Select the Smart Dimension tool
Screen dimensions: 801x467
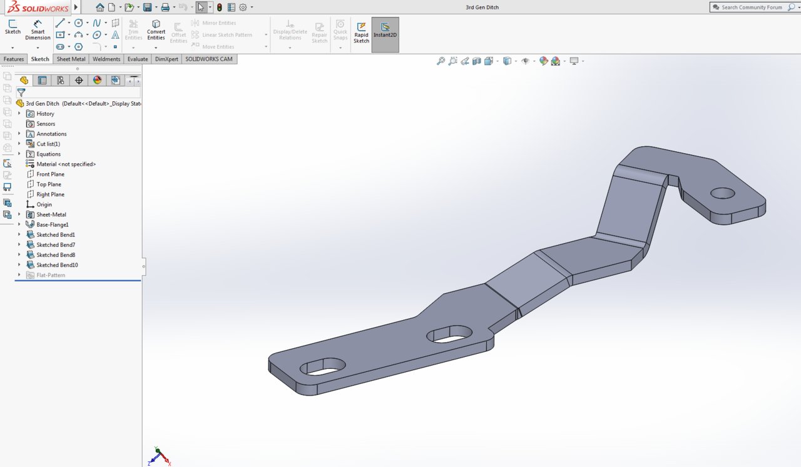click(38, 30)
